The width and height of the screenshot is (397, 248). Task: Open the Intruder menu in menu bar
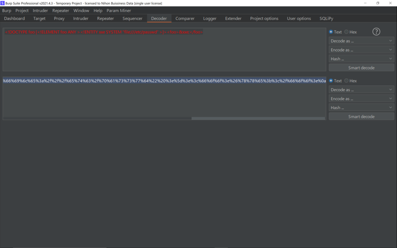click(40, 11)
